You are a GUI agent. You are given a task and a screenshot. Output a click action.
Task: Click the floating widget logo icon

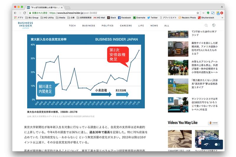(x=206, y=145)
